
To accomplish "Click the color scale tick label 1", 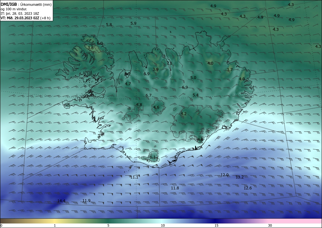I will (55, 226).
